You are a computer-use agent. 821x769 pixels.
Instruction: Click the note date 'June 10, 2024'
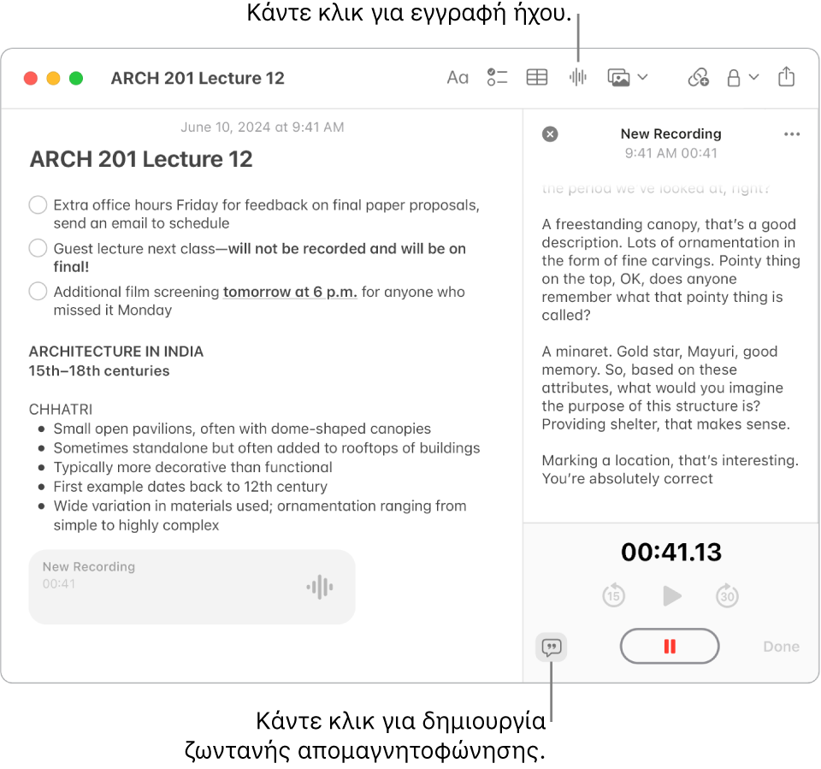pyautogui.click(x=263, y=127)
